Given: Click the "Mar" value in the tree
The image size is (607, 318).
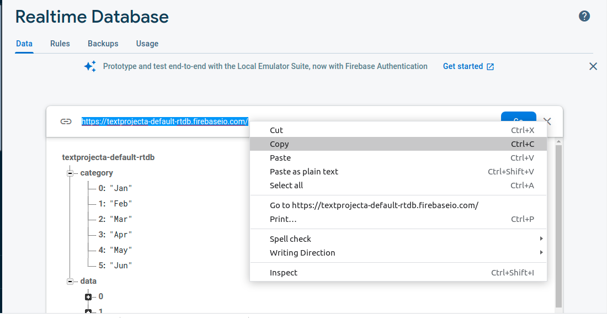Looking at the screenshot, I should 121,219.
